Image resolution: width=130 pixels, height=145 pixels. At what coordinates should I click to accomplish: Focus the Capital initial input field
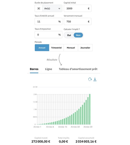click(77, 8)
